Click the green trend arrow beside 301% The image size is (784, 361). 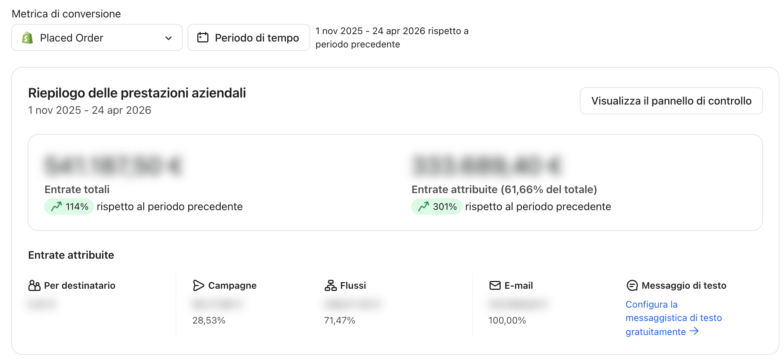point(424,206)
